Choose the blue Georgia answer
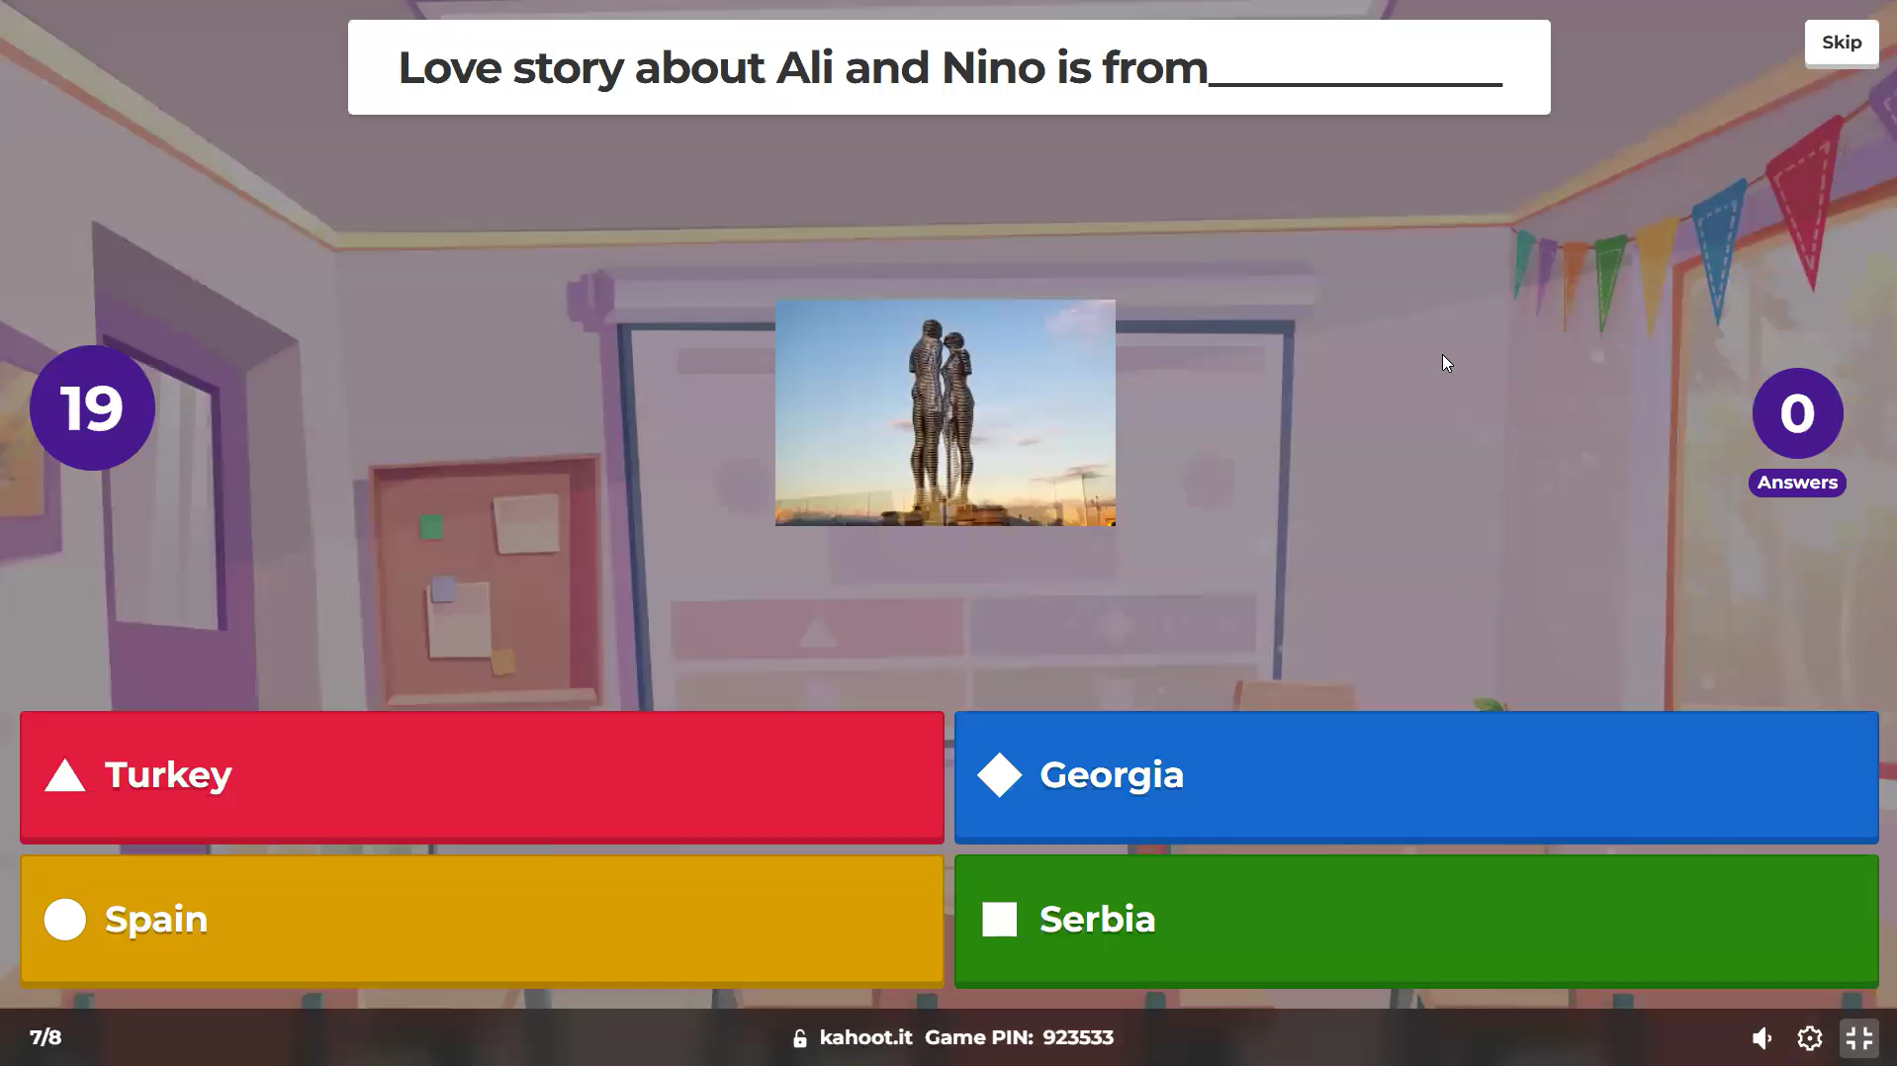Image resolution: width=1897 pixels, height=1066 pixels. click(x=1415, y=776)
